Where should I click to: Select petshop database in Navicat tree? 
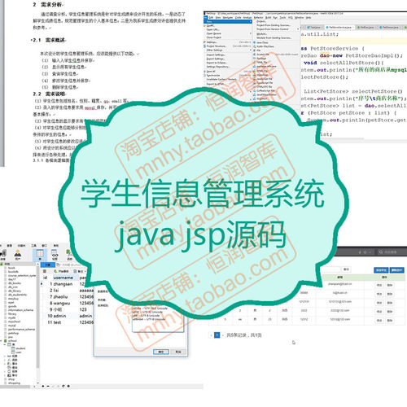point(13,333)
